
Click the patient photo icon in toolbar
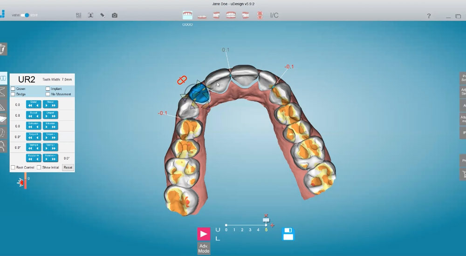[x=90, y=15]
